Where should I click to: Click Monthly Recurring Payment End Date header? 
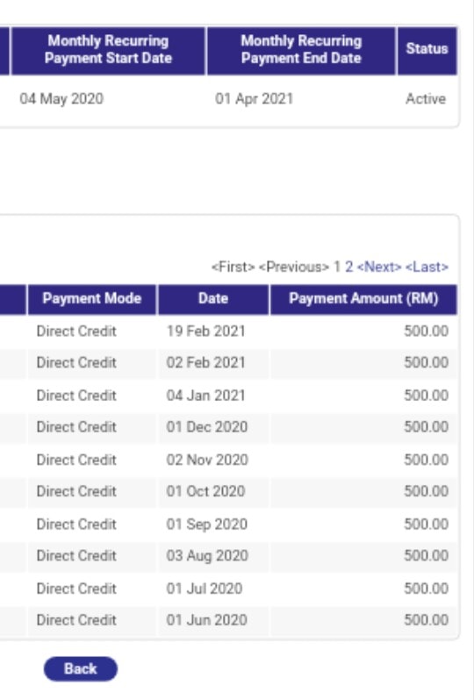click(302, 49)
